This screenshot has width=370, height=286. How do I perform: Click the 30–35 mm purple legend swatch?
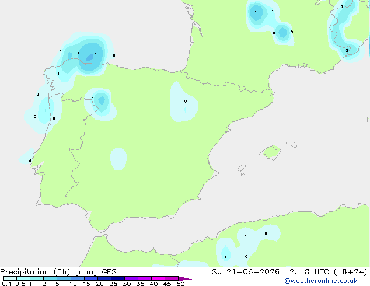(x=131, y=278)
